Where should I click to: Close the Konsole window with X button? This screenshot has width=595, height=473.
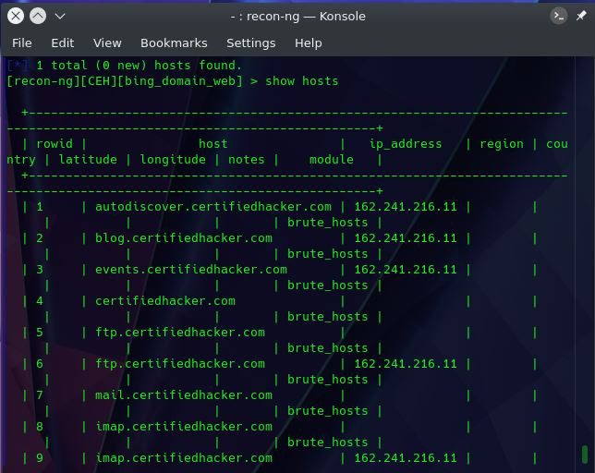coord(16,16)
